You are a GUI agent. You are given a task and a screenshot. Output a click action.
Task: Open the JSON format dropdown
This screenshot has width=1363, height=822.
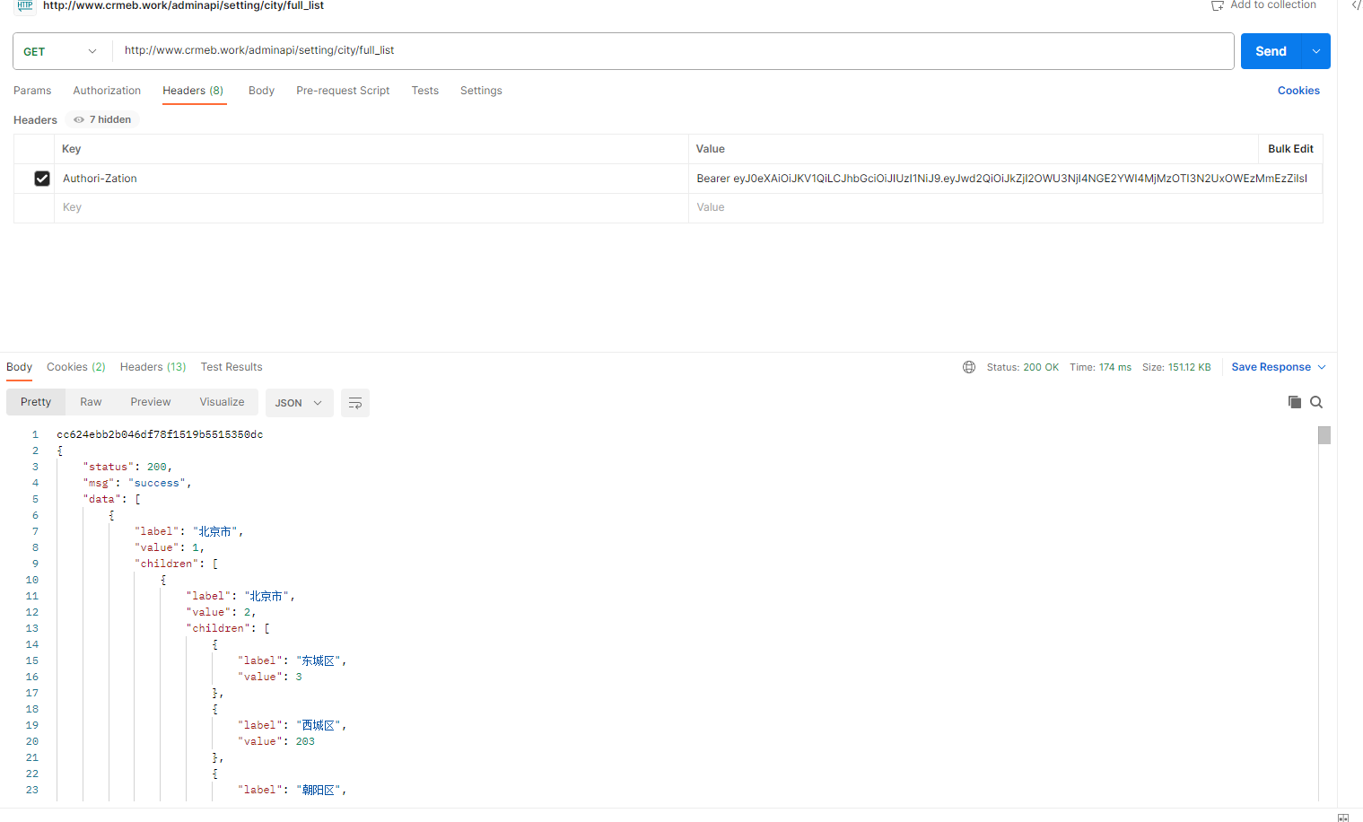tap(299, 403)
